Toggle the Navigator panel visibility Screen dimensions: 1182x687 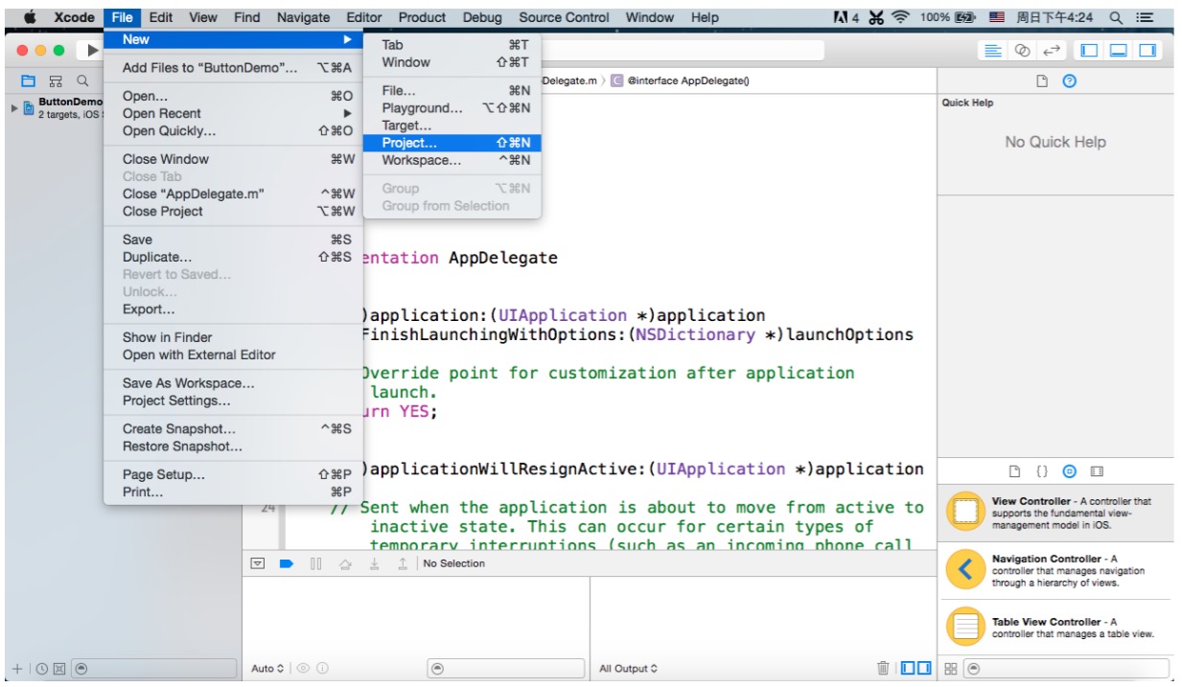point(1090,50)
